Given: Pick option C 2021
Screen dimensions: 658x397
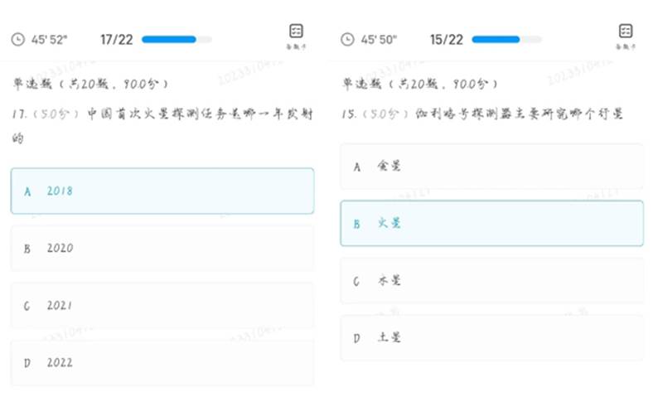Looking at the screenshot, I should [162, 305].
